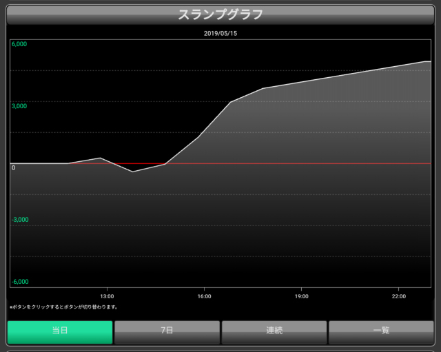Image resolution: width=441 pixels, height=352 pixels.
Task: Click the 22:00 time axis label
Action: click(398, 296)
